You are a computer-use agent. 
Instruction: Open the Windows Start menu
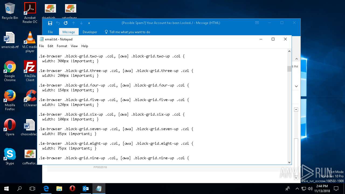pos(6,189)
